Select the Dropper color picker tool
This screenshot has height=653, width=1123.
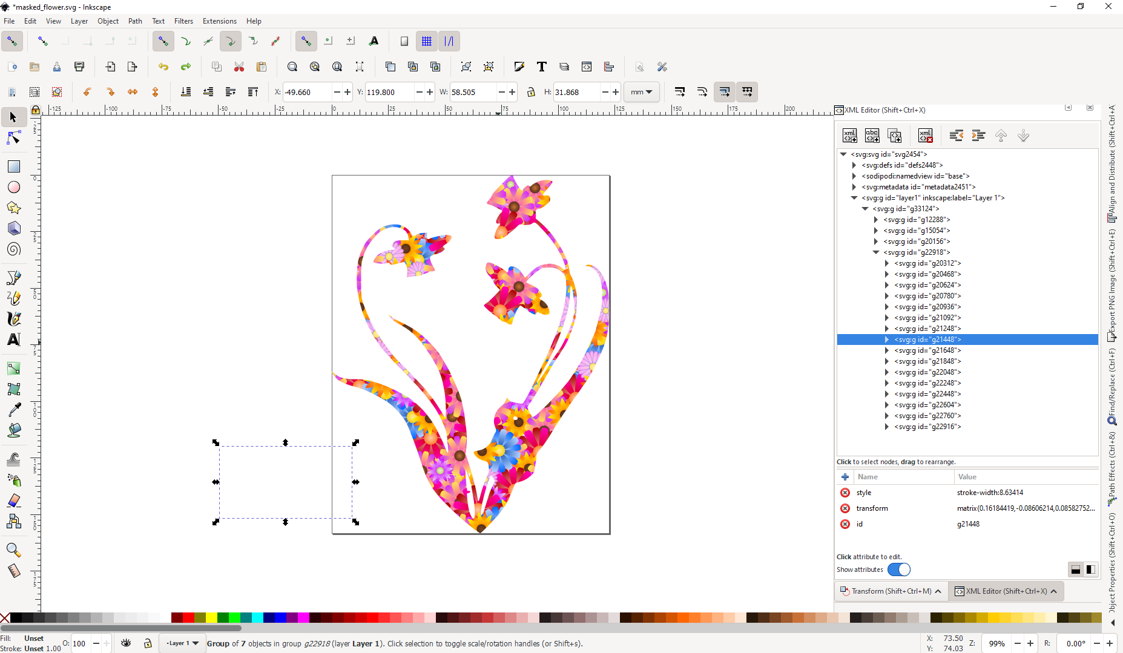pyautogui.click(x=13, y=410)
